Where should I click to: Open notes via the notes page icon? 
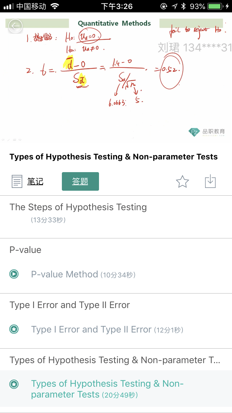(17, 181)
